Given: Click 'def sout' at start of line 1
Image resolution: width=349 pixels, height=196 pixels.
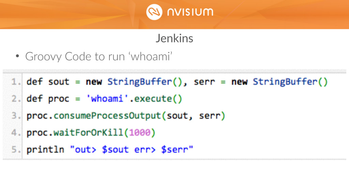Looking at the screenshot, I should pos(48,82).
